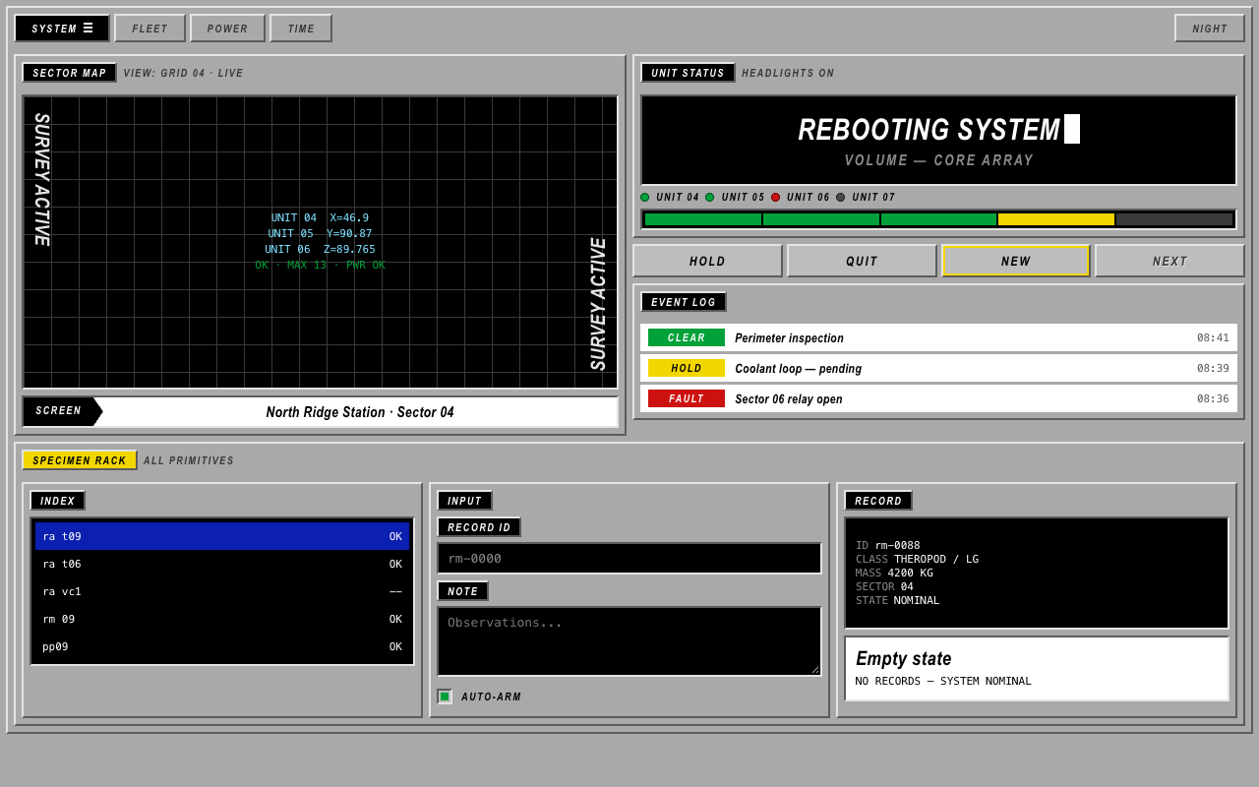Click into the Observations note textarea

click(x=629, y=641)
